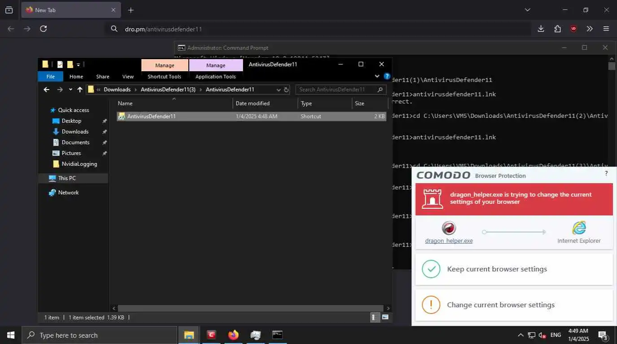Show hidden system tray icons
Screen dimensions: 617x344
tap(521, 335)
